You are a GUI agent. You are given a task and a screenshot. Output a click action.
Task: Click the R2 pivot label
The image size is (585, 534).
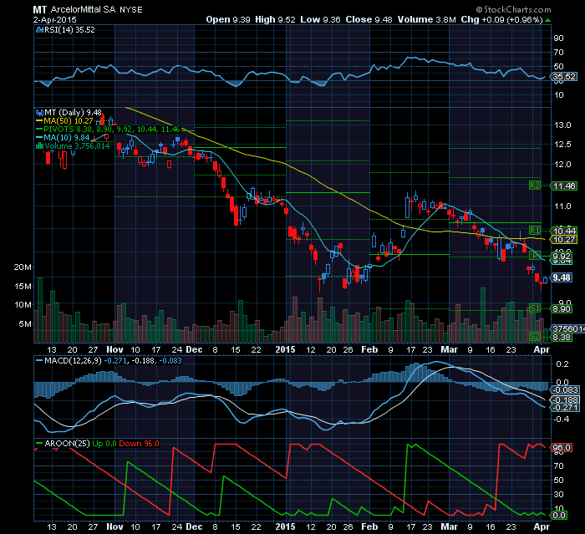pos(535,186)
